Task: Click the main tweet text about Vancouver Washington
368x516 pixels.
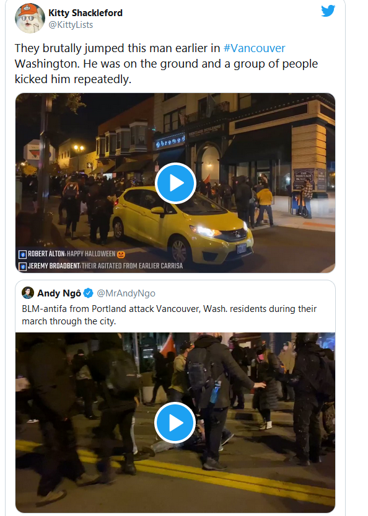Action: pyautogui.click(x=166, y=63)
